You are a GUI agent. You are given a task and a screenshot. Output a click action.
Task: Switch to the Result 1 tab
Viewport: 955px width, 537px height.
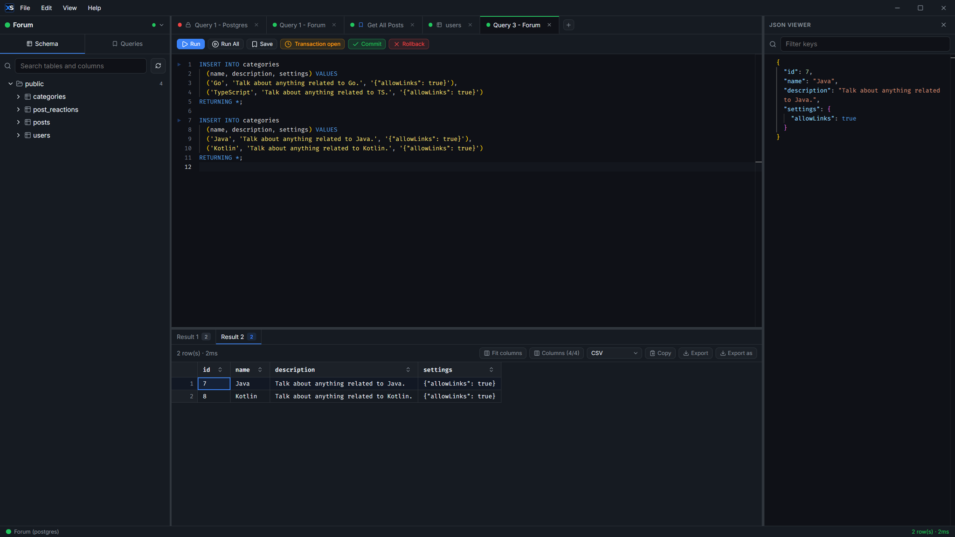tap(193, 337)
